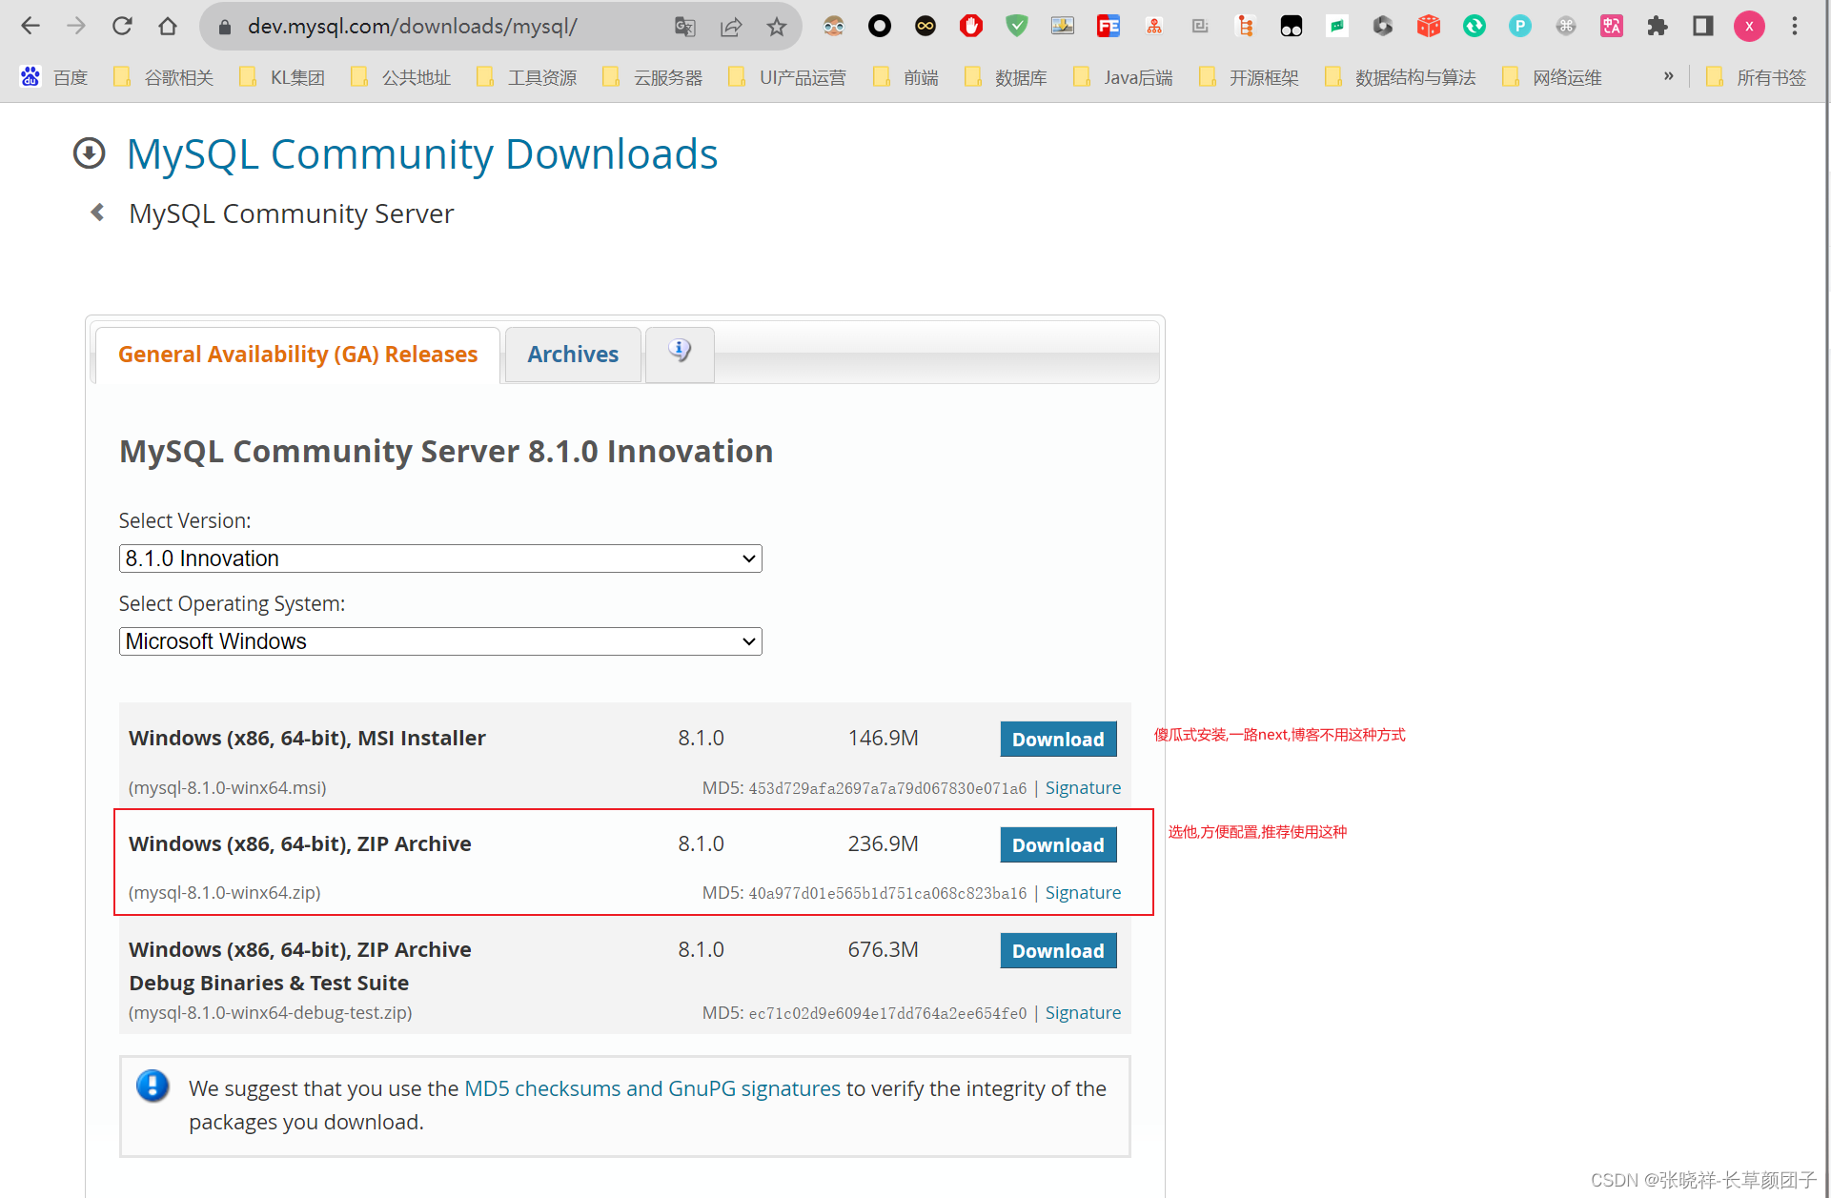Open the UI产品运营 bookmark folder
1831x1198 pixels.
786,77
